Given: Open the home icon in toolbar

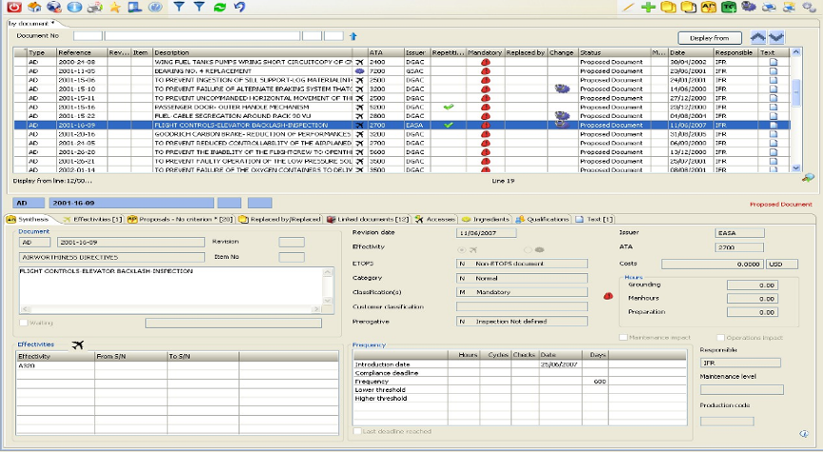Looking at the screenshot, I should pyautogui.click(x=33, y=7).
